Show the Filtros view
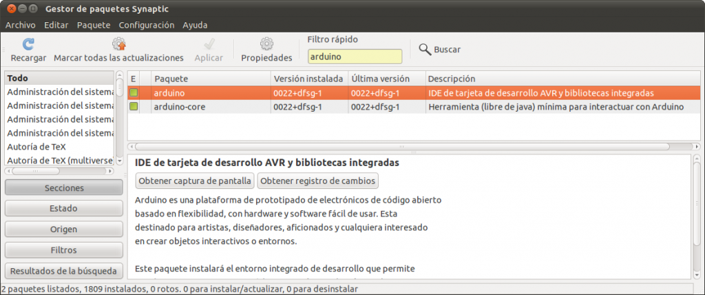Screen dimensions: 705x295 tap(64, 250)
